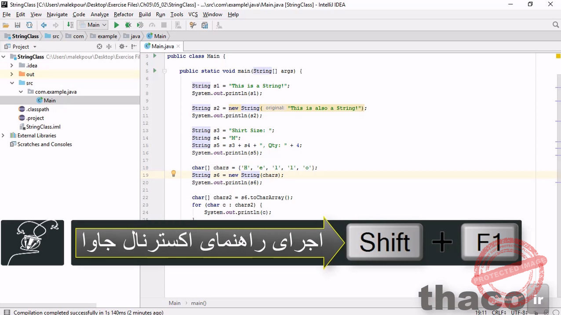Viewport: 561px width, 315px height.
Task: Click the Save All disk icon
Action: coord(18,25)
